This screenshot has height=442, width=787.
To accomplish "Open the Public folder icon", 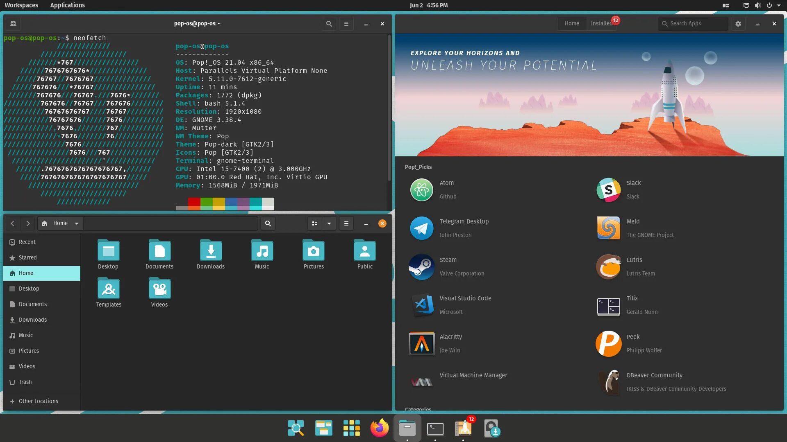I will pyautogui.click(x=365, y=250).
